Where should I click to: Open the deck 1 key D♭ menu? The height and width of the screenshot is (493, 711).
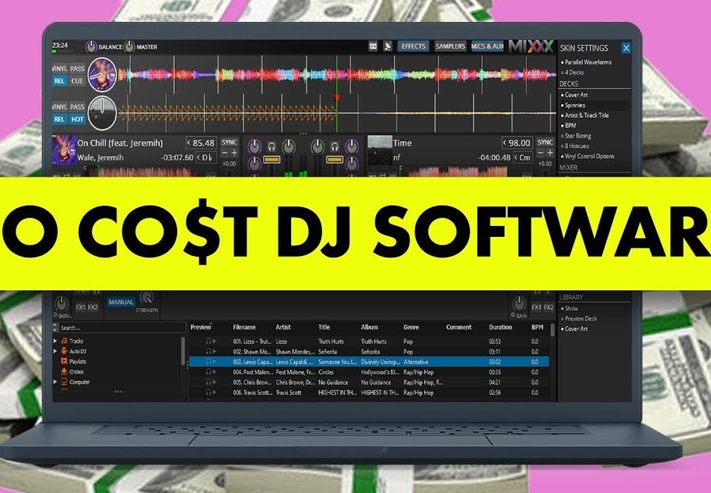coord(205,157)
